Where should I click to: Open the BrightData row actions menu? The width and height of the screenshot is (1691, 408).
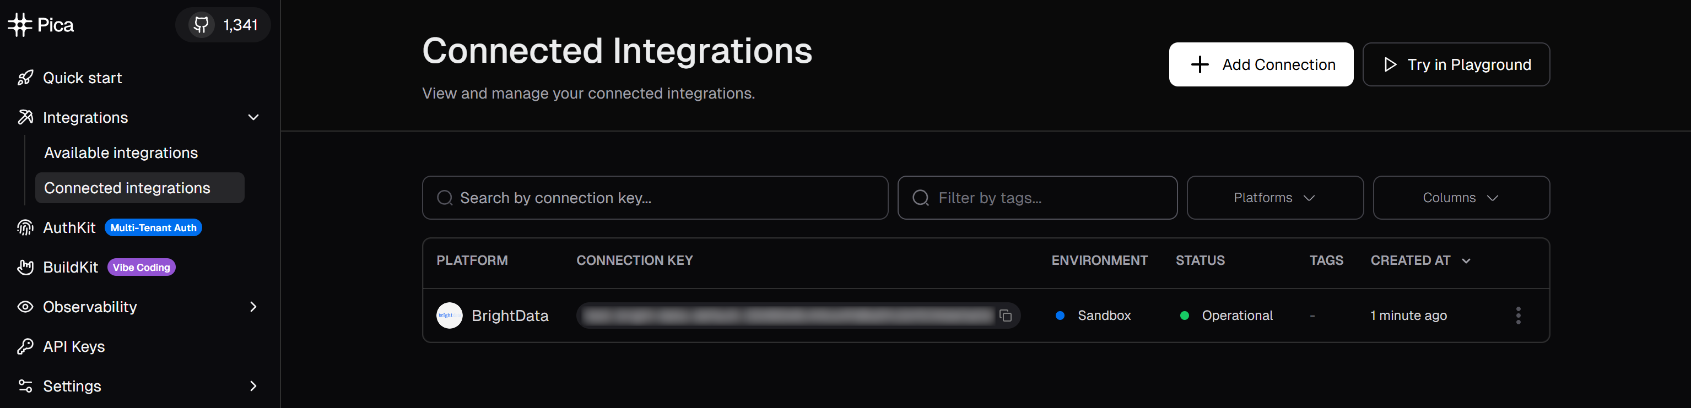1519,315
